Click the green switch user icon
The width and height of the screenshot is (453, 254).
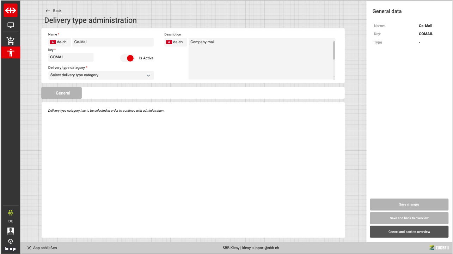coord(11,213)
